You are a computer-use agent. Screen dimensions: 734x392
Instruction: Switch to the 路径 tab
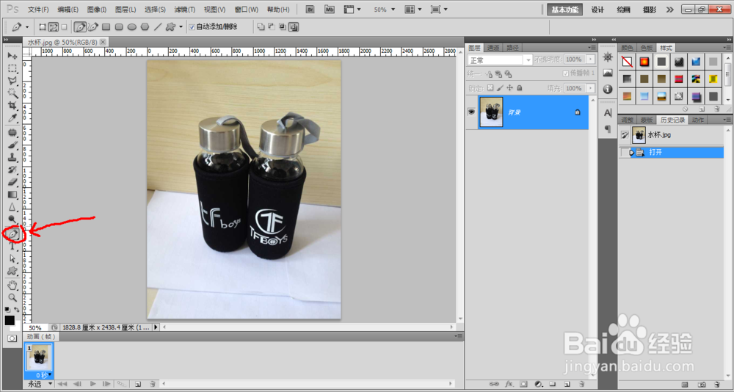point(512,48)
